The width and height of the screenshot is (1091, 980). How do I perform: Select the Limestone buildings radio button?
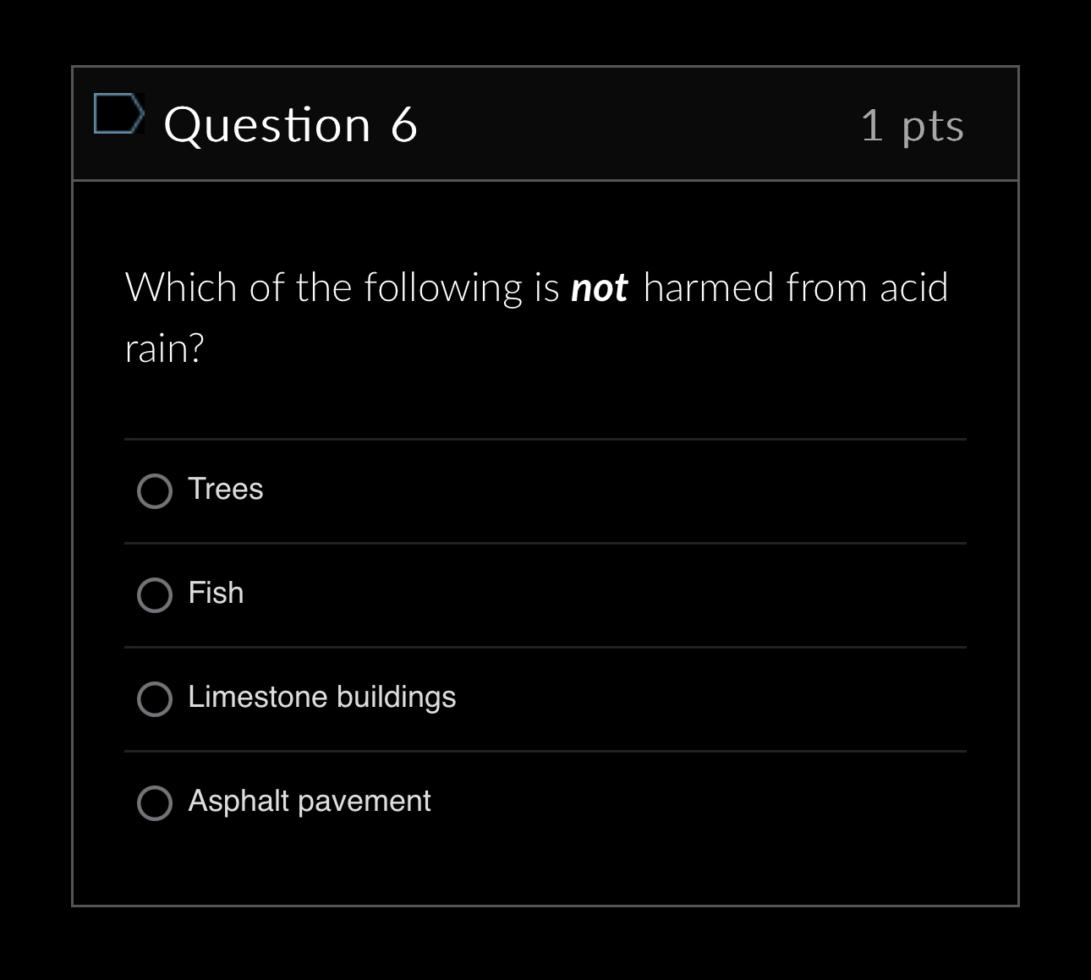[x=154, y=699]
